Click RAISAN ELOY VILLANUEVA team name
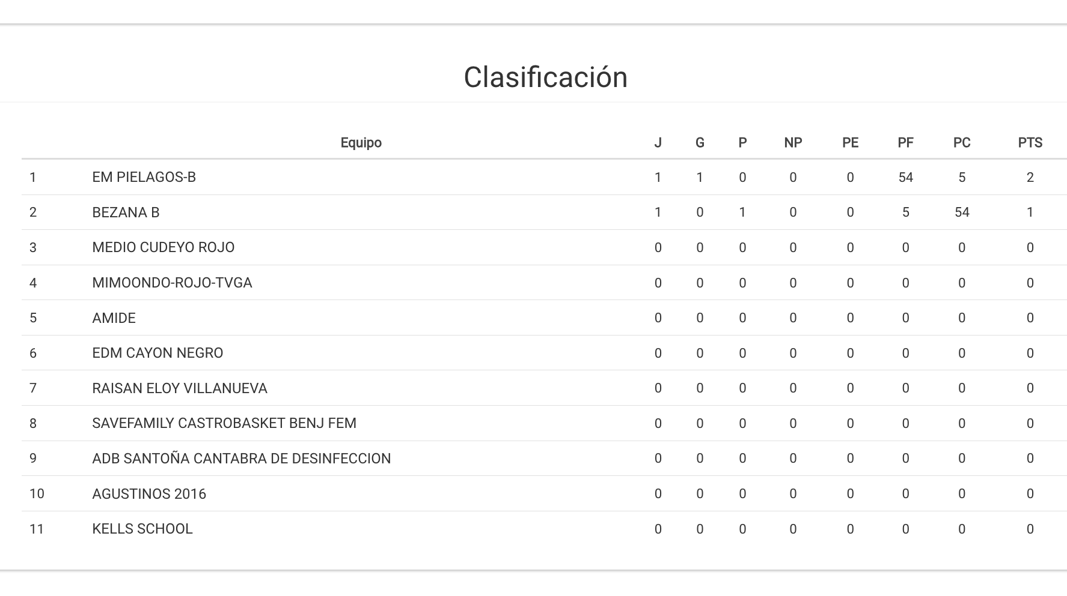 [x=179, y=388]
